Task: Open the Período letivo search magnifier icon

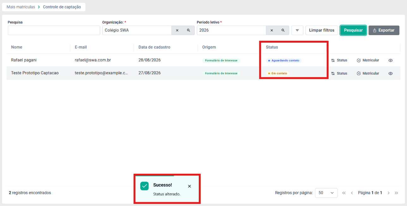Action: point(283,30)
